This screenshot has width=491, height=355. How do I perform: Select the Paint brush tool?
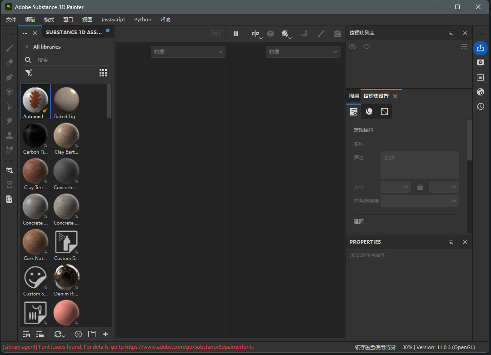coord(10,48)
